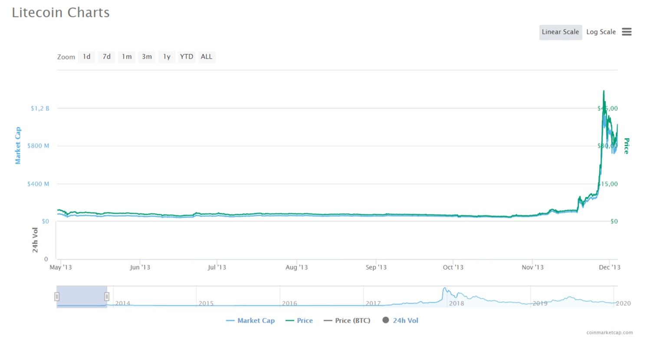
Task: Set zoom range to YTD
Action: click(187, 57)
